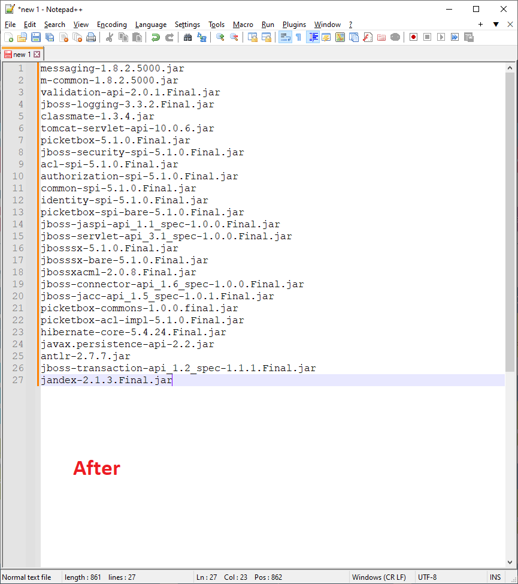This screenshot has height=584, width=518.
Task: Undo the last edit with the Undo arrow icon
Action: [x=155, y=37]
